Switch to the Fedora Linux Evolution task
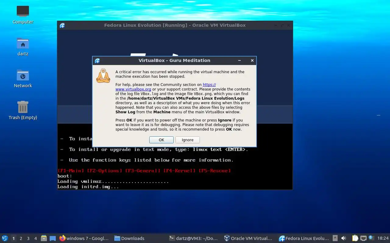Image resolution: width=390 pixels, height=243 pixels. 304,238
